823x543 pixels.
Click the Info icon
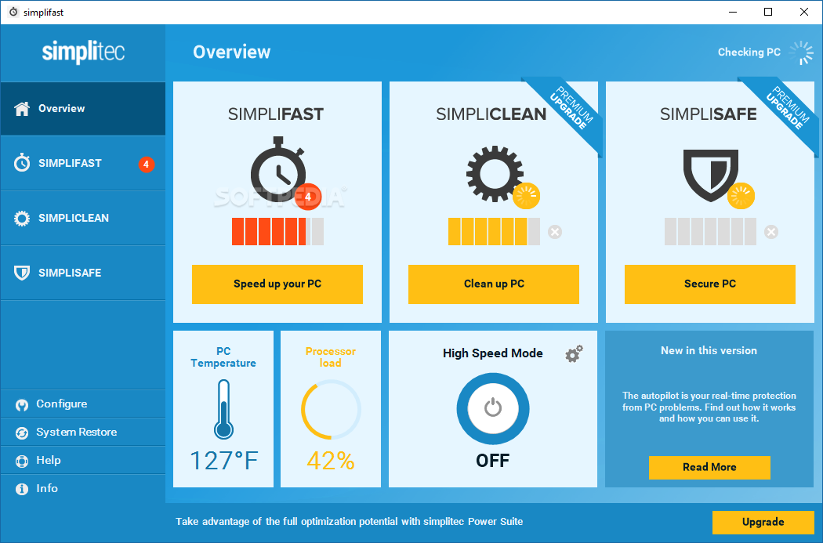point(22,490)
